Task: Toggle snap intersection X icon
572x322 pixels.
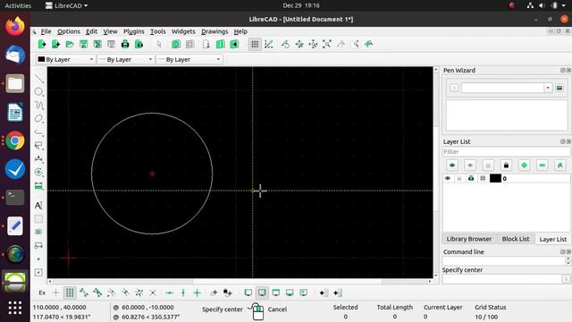Action: pyautogui.click(x=153, y=292)
